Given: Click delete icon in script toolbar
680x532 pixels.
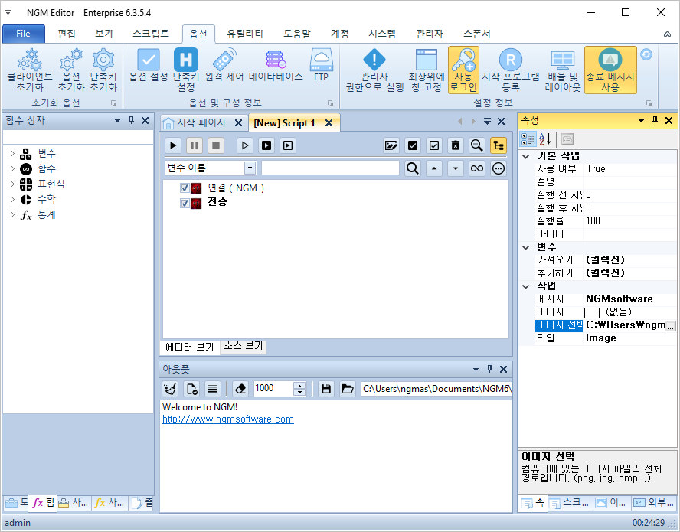Looking at the screenshot, I should (456, 145).
